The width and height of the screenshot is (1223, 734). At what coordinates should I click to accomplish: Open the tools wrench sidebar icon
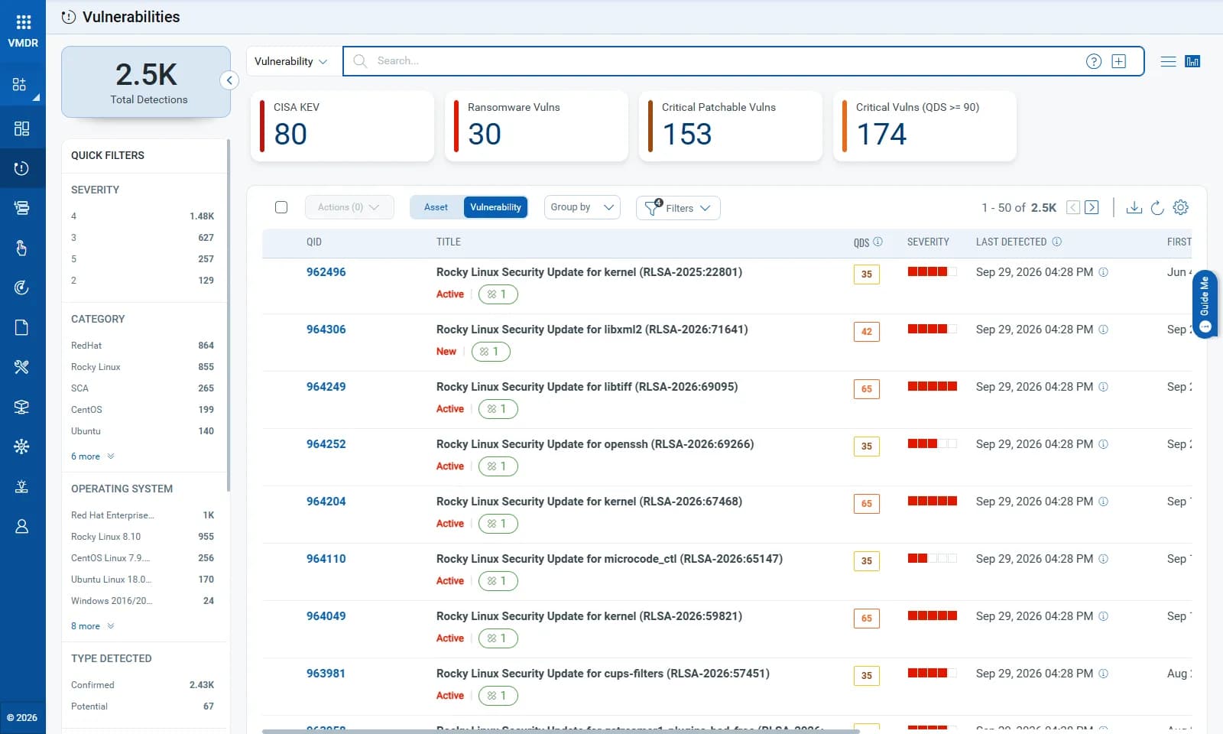[x=21, y=367]
